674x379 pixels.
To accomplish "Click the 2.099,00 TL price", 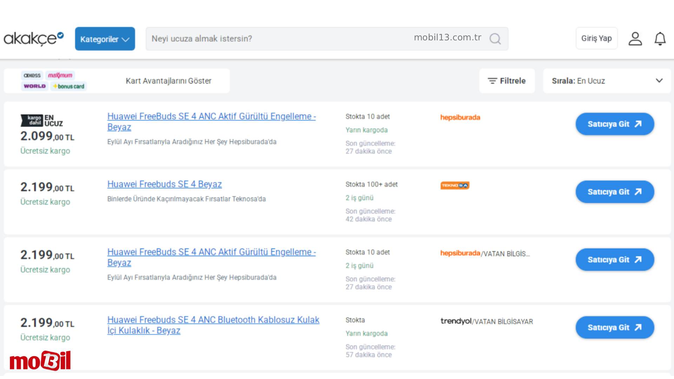I will (47, 136).
